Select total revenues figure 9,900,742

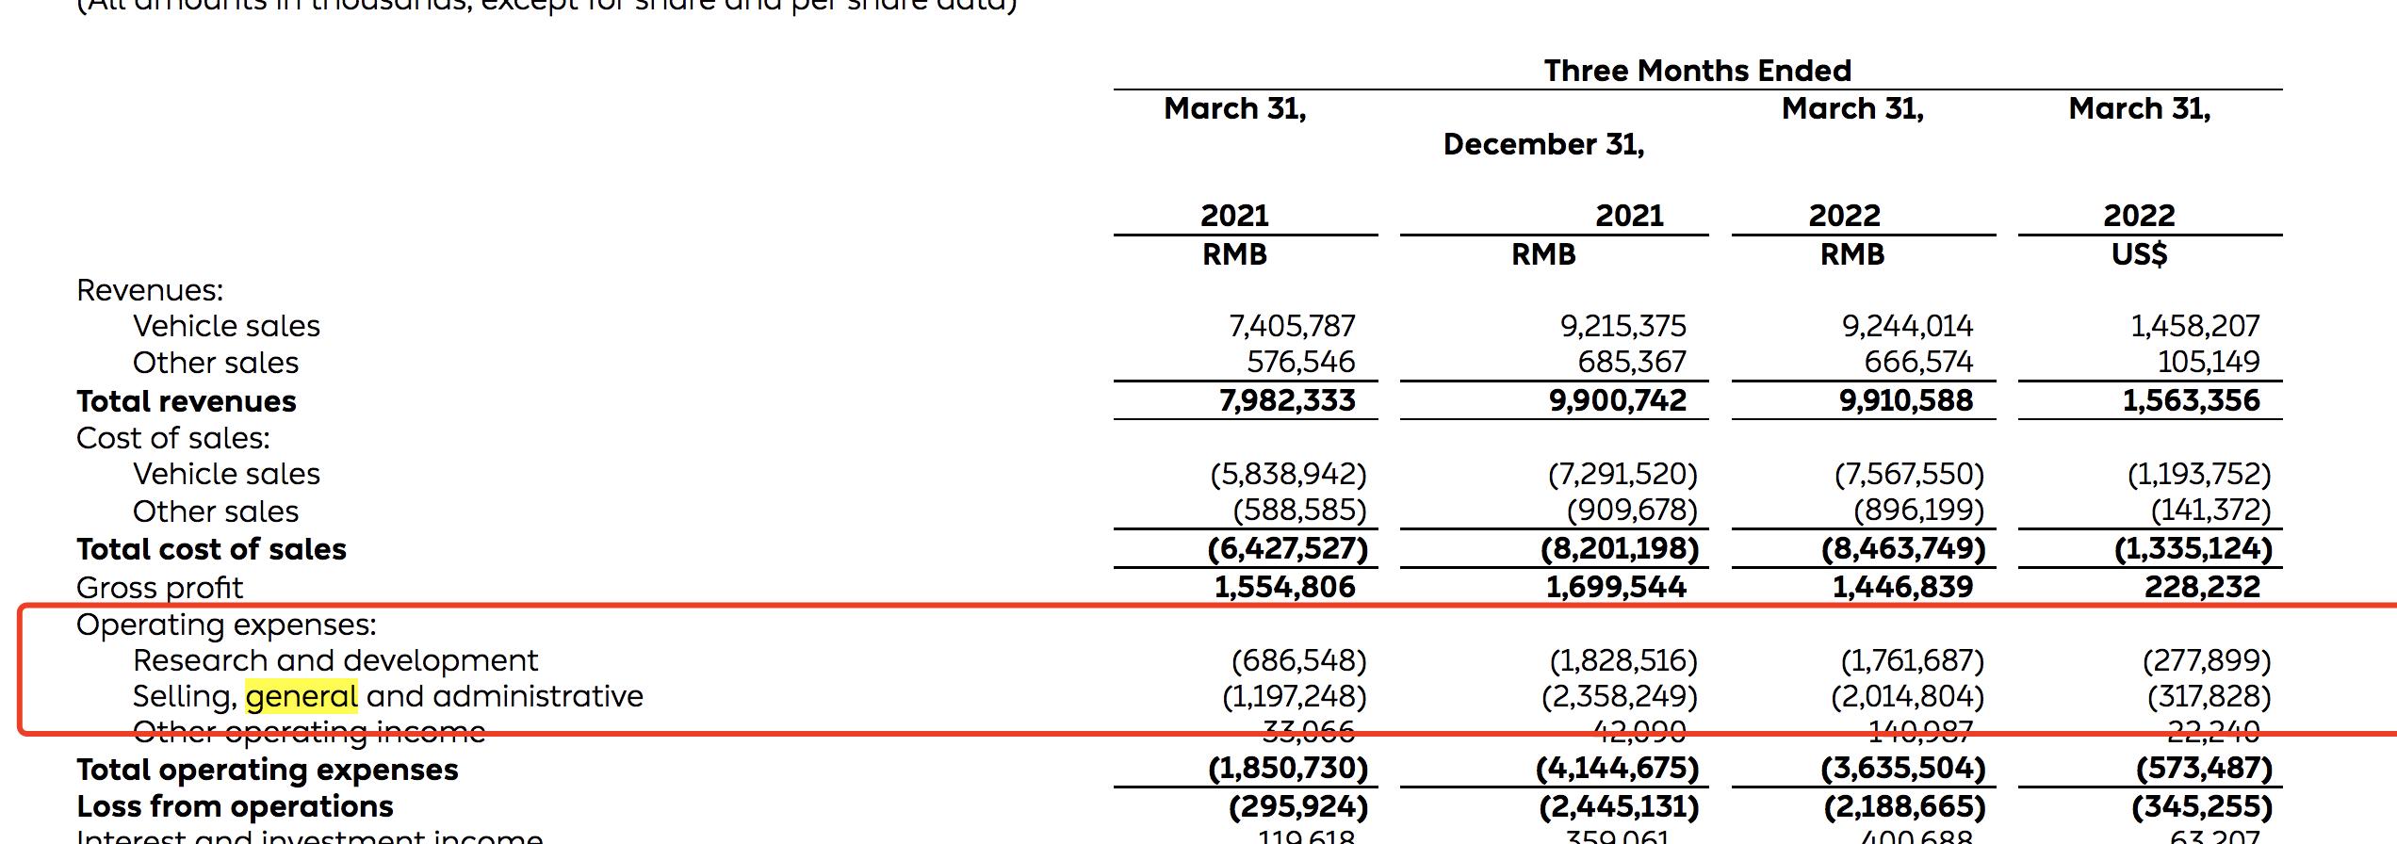click(1619, 400)
